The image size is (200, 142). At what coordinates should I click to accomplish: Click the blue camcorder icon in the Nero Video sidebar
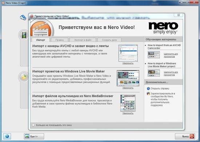point(23,17)
